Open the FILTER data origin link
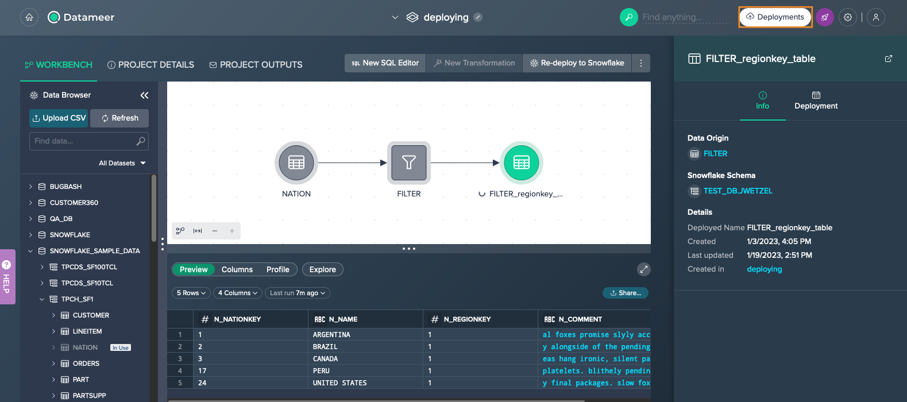 coord(715,154)
